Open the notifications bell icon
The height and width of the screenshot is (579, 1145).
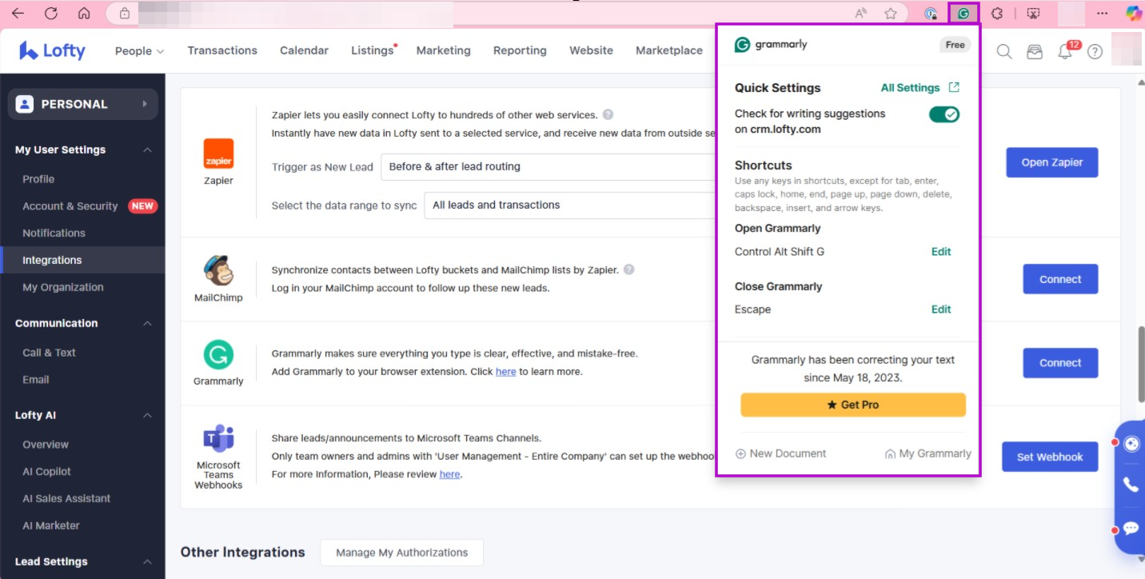[1064, 51]
